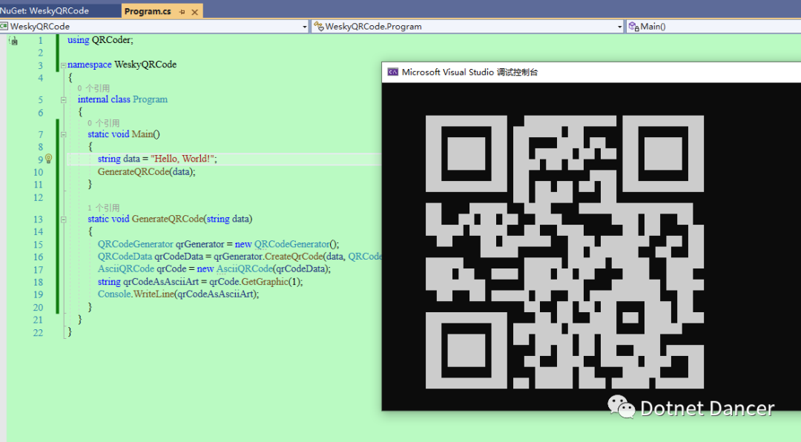Collapse the namespace WeskyQRCode block

63,65
